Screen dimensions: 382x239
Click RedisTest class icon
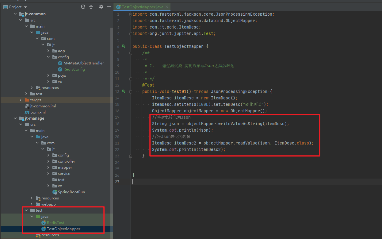[44, 223]
